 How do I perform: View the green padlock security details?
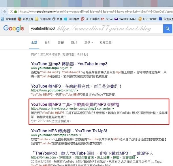16,11
